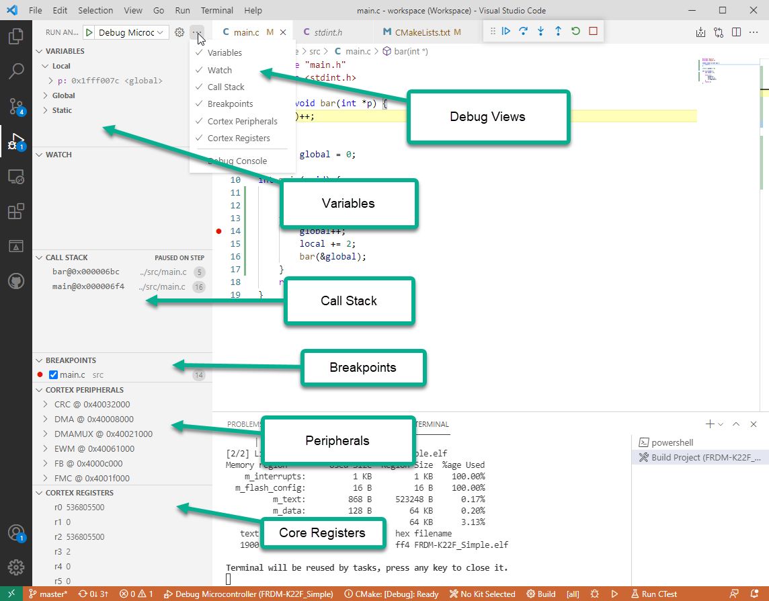Close the main.c editor tab

pyautogui.click(x=283, y=32)
